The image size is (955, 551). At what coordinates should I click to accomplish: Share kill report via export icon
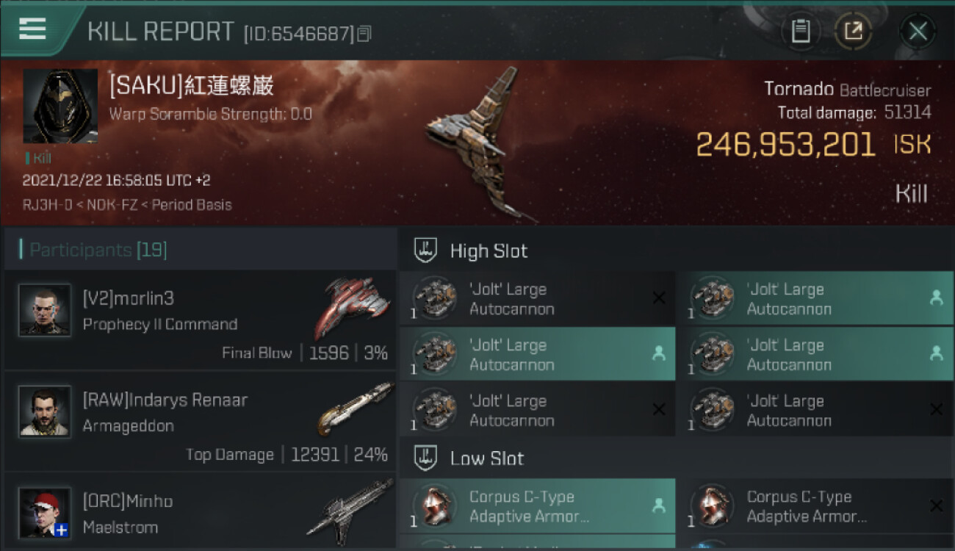[x=853, y=32]
